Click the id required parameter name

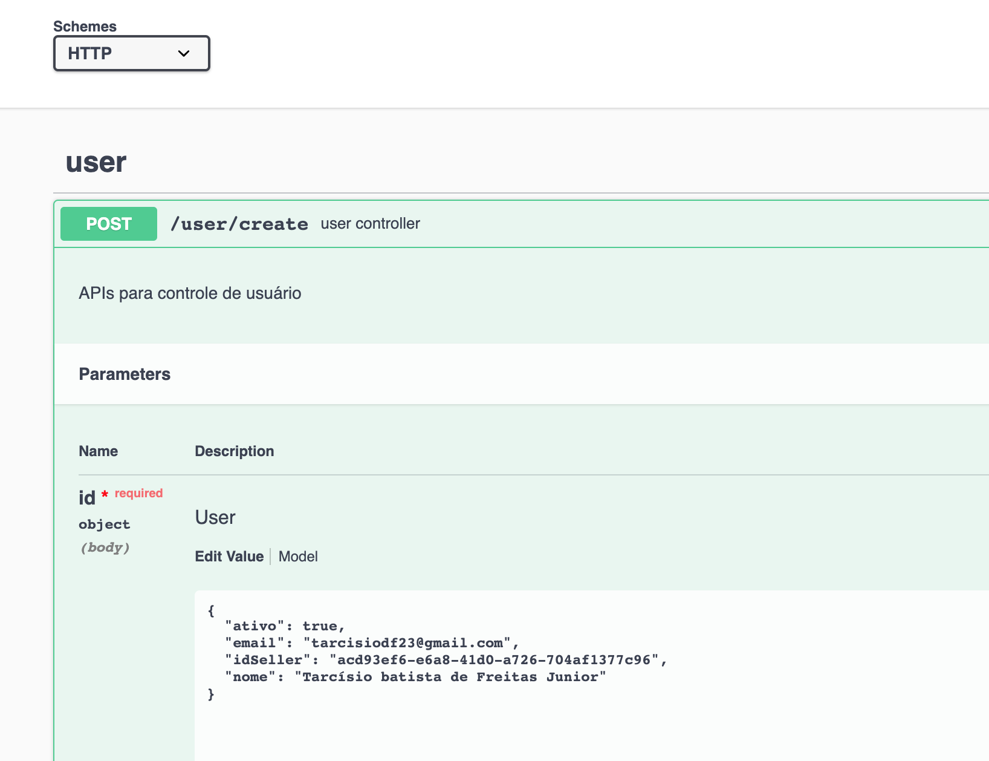click(86, 496)
